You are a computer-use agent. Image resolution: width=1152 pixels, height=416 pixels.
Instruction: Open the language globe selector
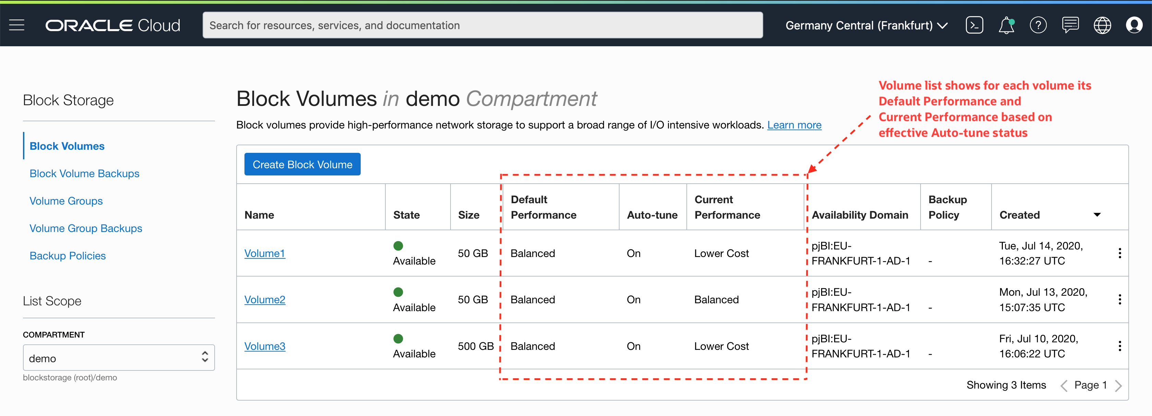tap(1102, 25)
